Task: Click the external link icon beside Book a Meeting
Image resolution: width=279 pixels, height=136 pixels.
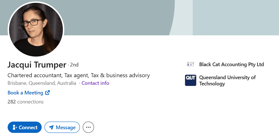Action: [x=48, y=92]
